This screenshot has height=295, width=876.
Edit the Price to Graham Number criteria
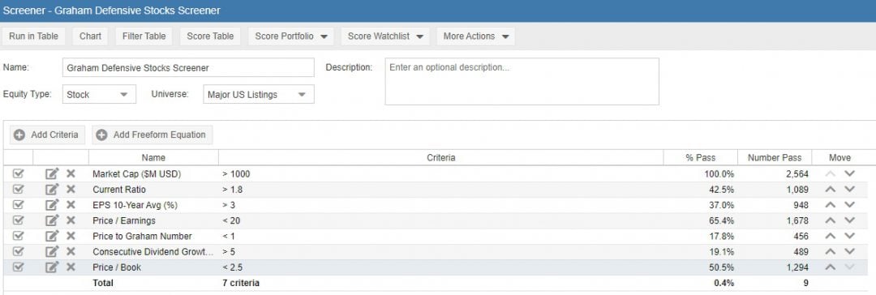(x=51, y=236)
